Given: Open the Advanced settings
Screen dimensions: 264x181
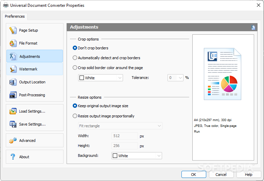Looking at the screenshot, I should pyautogui.click(x=35, y=141).
